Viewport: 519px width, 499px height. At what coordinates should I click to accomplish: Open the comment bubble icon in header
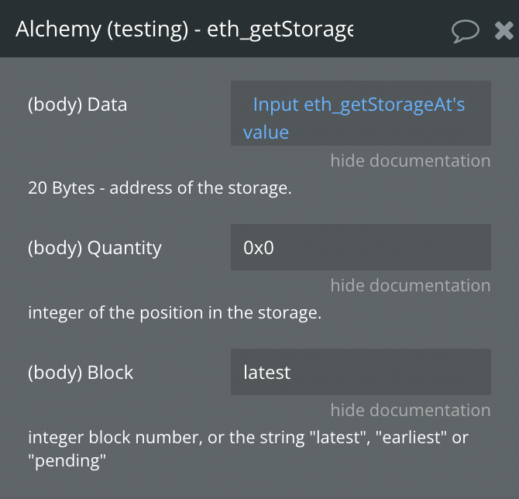(465, 31)
